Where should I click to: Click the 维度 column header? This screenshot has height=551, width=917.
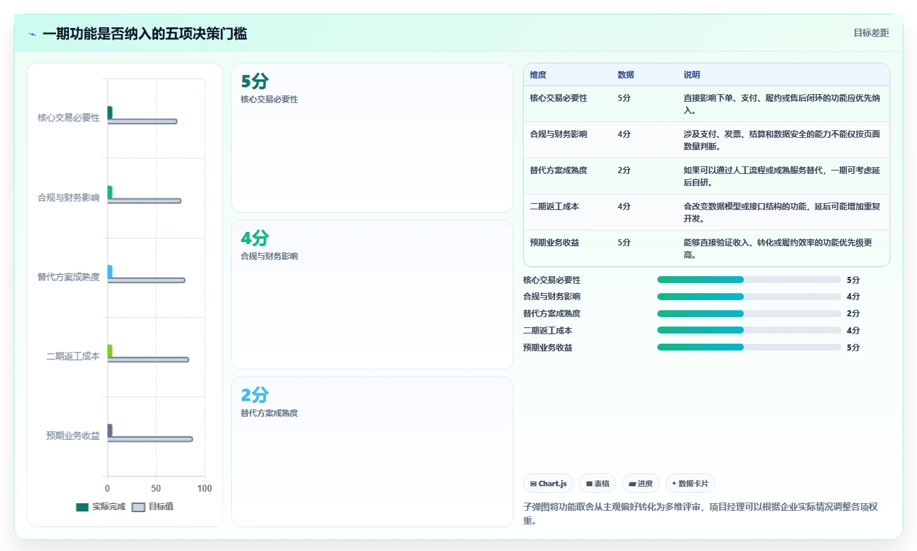(x=538, y=75)
